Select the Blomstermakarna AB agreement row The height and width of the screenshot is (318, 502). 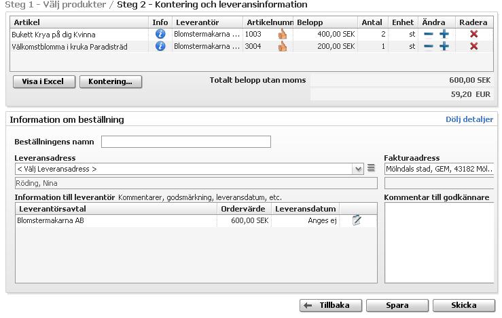point(196,220)
